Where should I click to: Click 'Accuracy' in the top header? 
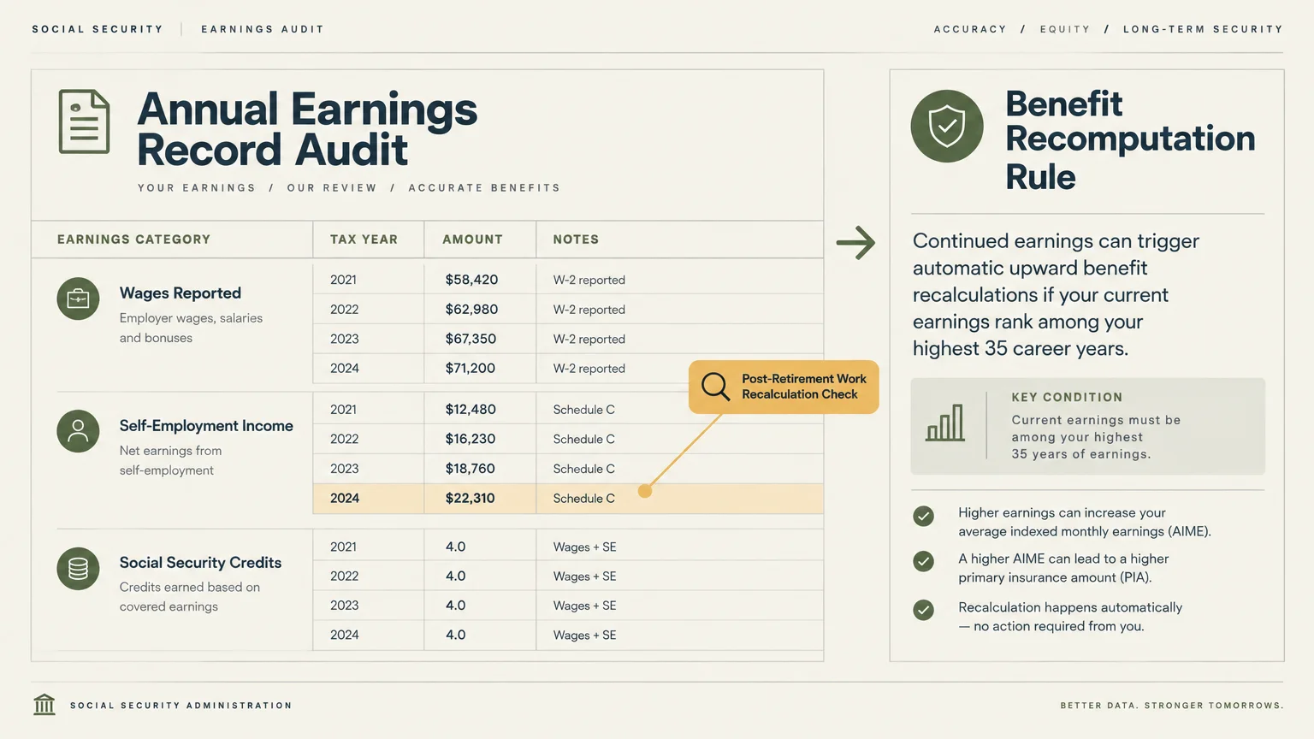[970, 29]
